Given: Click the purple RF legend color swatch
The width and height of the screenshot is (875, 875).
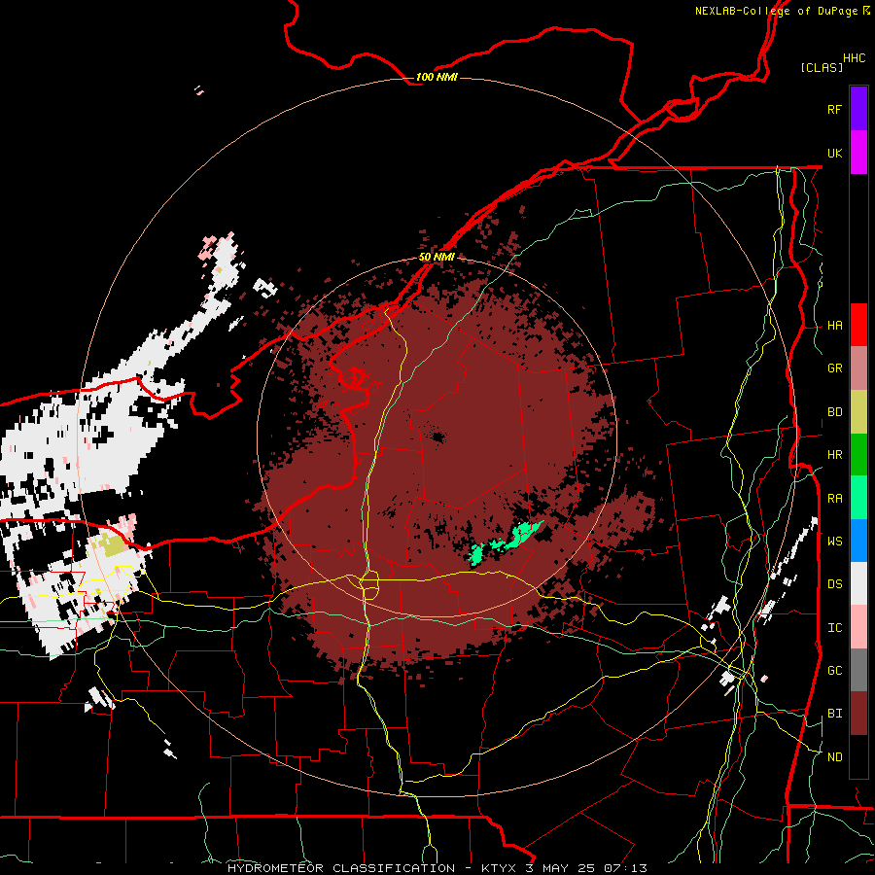Looking at the screenshot, I should [x=858, y=109].
